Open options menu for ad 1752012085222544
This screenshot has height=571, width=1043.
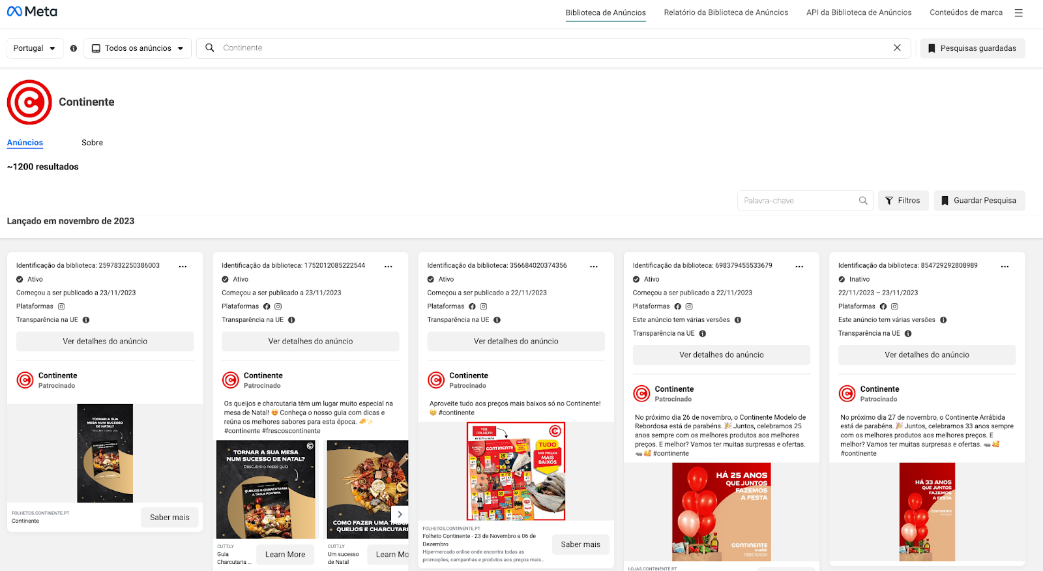pyautogui.click(x=389, y=266)
